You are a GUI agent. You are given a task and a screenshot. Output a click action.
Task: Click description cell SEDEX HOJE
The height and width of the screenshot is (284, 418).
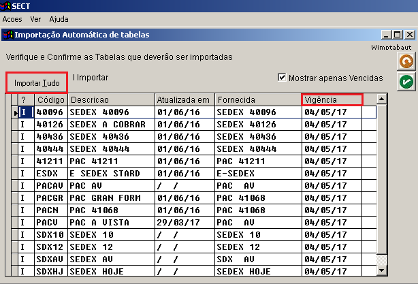[111, 271]
